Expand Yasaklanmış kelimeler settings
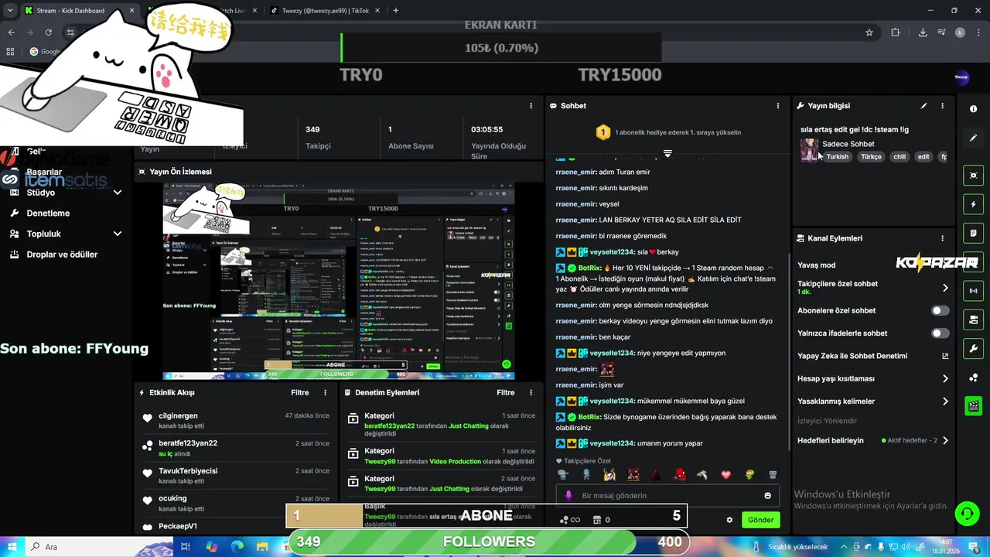Viewport: 990px width, 557px height. (x=945, y=402)
